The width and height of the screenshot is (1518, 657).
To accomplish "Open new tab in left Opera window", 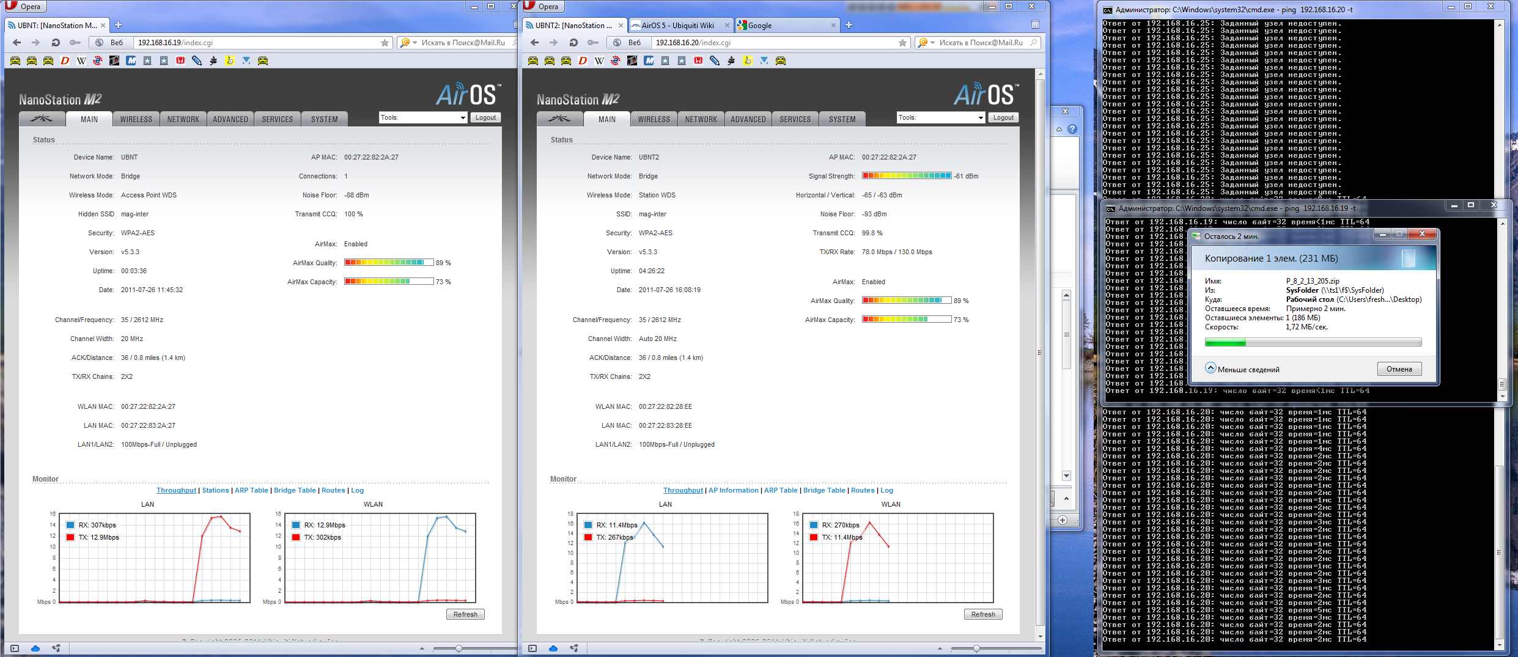I will click(119, 25).
